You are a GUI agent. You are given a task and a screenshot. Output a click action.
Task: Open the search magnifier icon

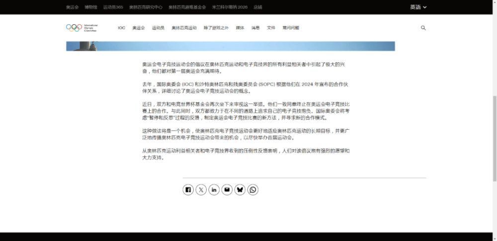pos(423,28)
